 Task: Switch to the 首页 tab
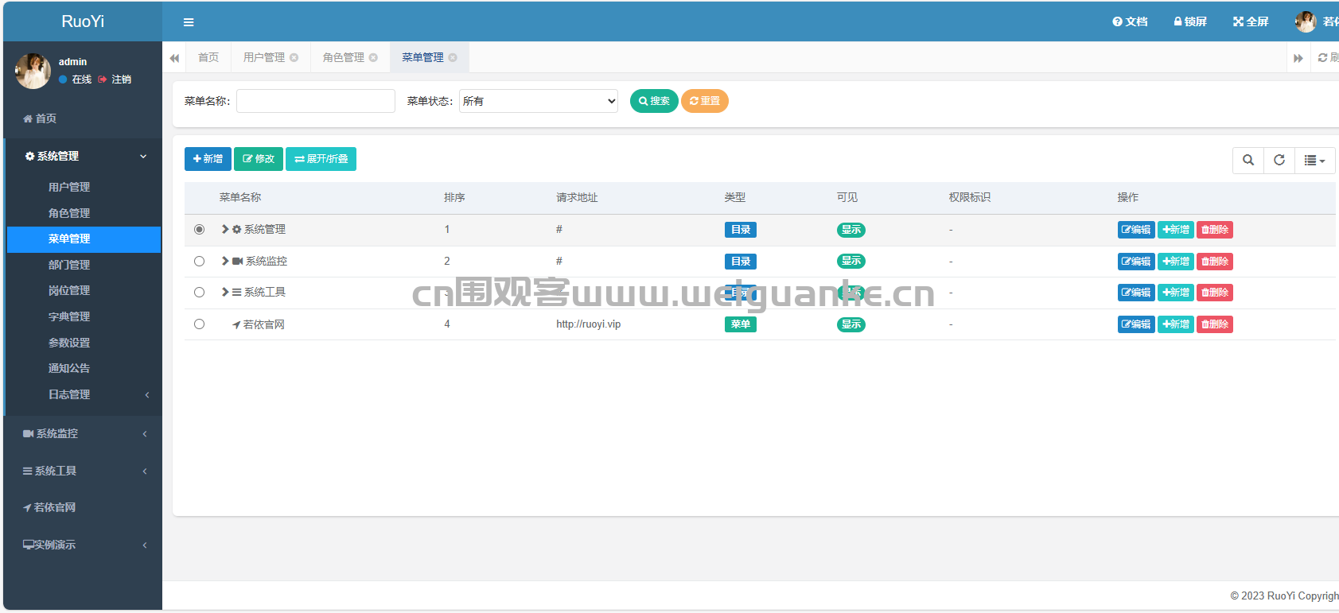[x=208, y=57]
